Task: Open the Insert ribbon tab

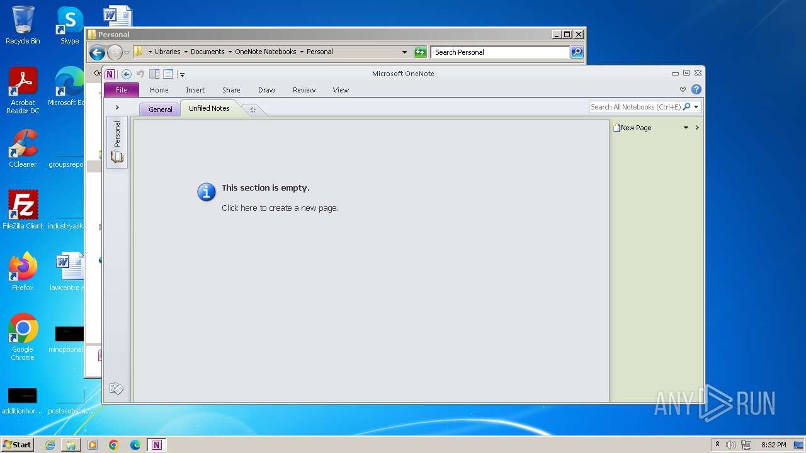Action: point(195,90)
